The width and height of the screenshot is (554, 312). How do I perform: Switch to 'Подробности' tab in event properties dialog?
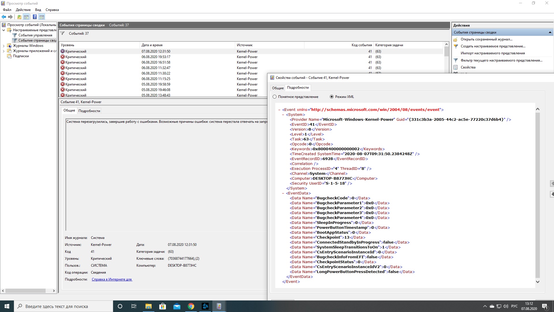click(298, 88)
